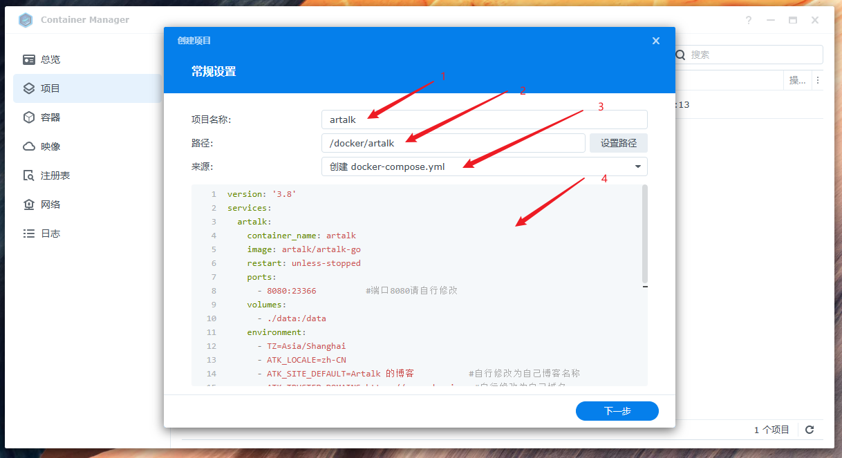Image resolution: width=842 pixels, height=458 pixels.
Task: Click the 操... column header
Action: pyautogui.click(x=797, y=80)
